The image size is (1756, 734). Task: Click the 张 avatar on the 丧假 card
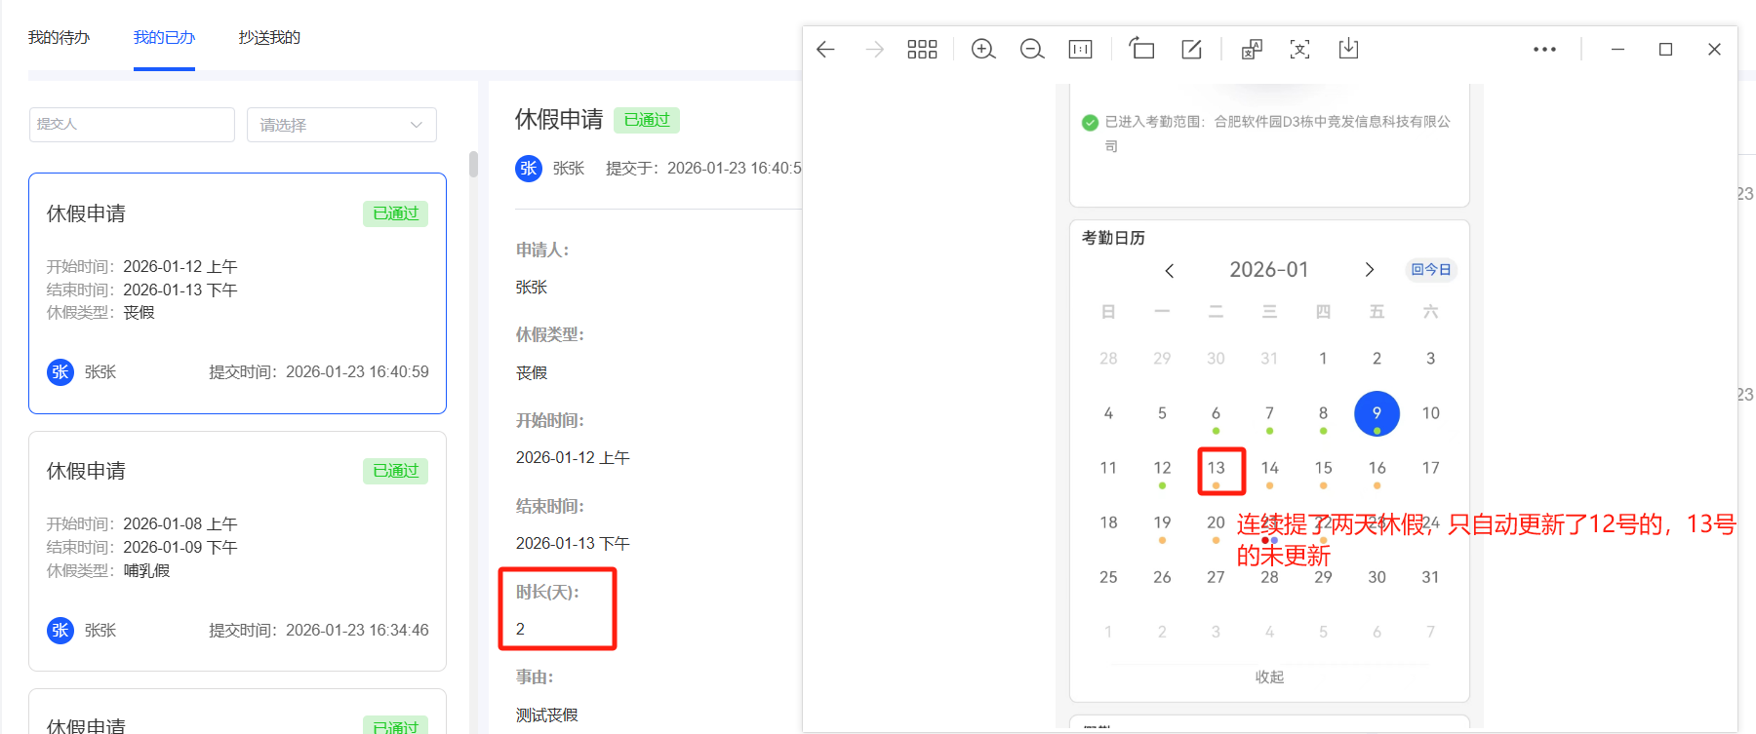[60, 372]
